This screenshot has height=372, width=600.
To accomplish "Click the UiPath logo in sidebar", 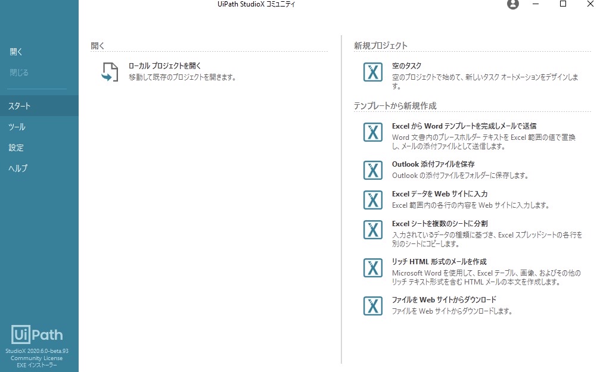I will 37,335.
